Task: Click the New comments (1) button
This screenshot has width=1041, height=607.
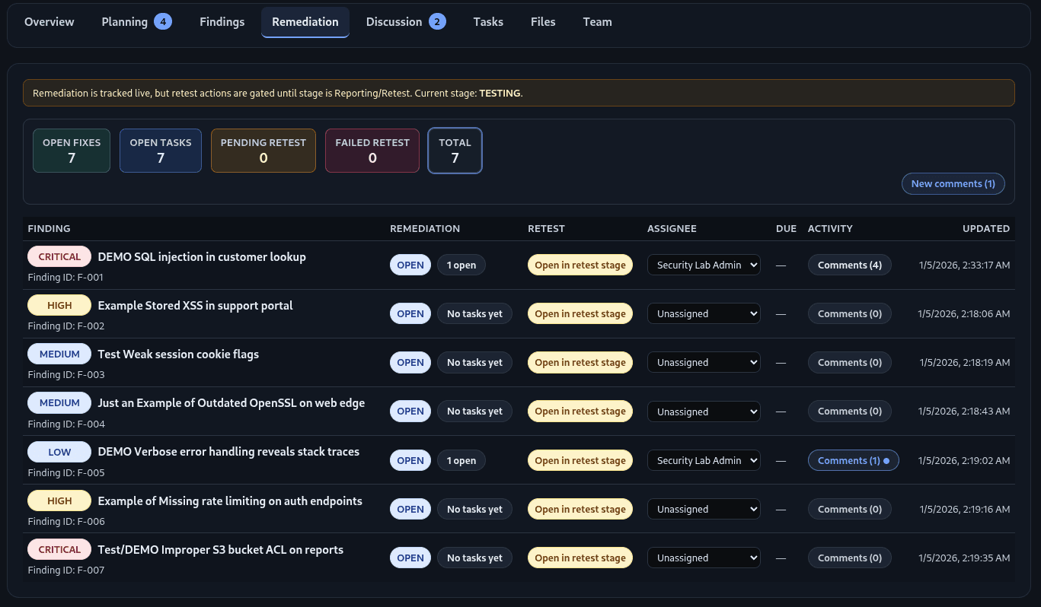Action: point(953,183)
